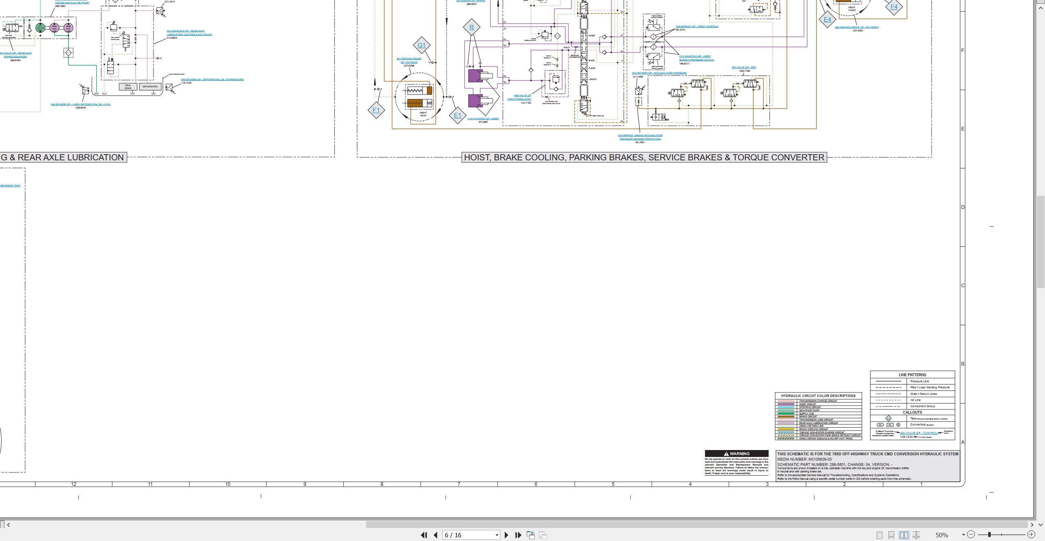Open the Screen GP - Hoist Manifold link
1045x541 pixels.
click(697, 27)
